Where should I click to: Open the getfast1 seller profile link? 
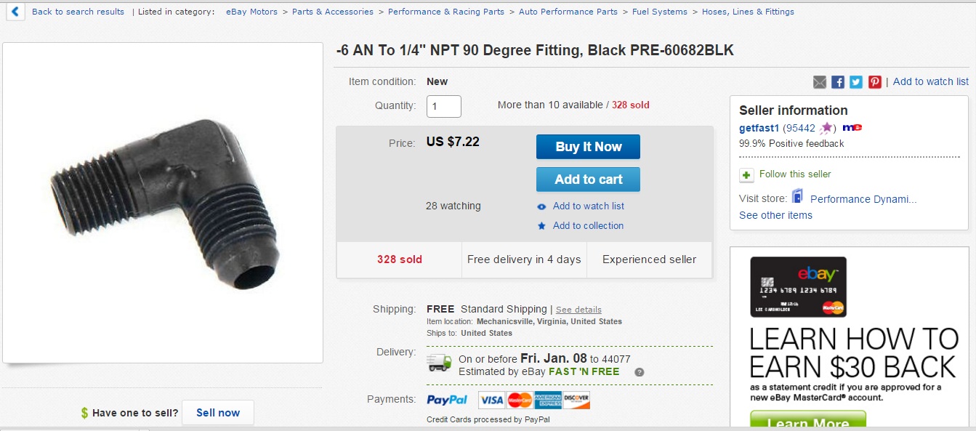(759, 128)
